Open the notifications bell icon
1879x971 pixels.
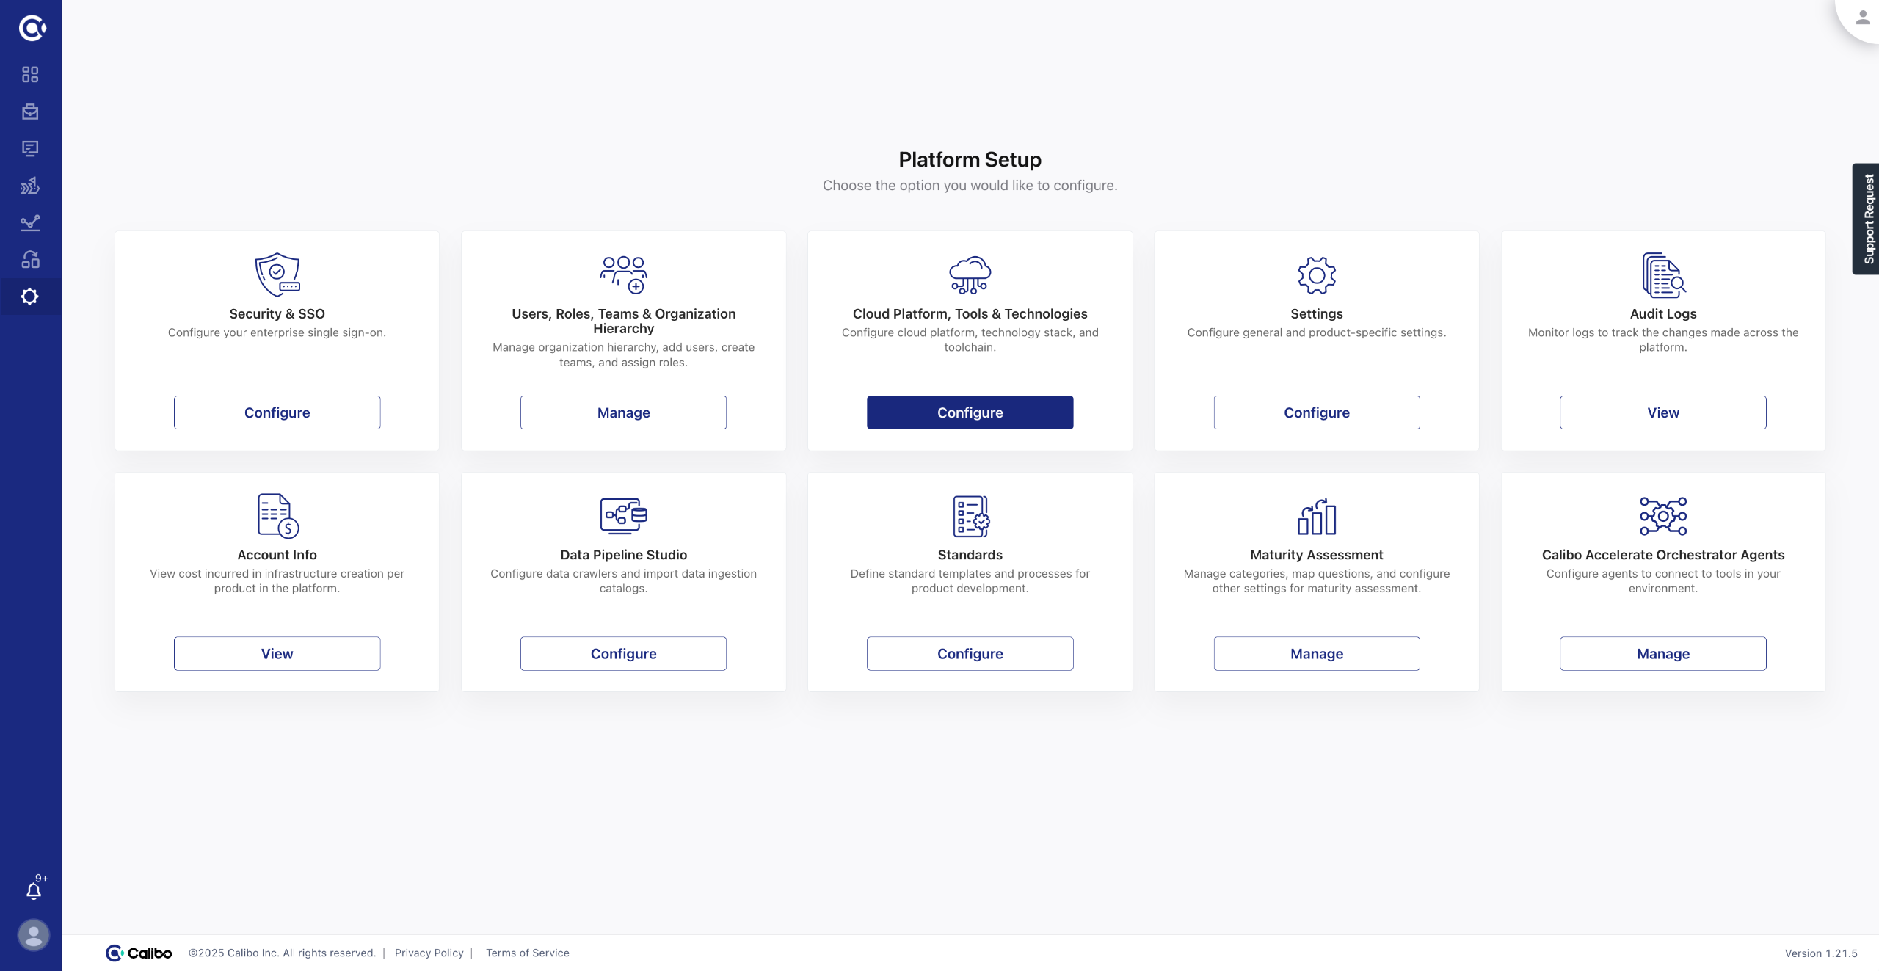(x=34, y=890)
